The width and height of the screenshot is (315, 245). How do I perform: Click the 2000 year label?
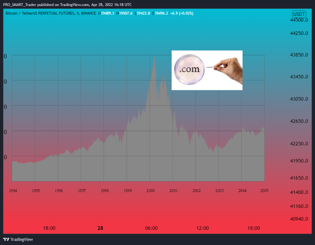[150, 191]
